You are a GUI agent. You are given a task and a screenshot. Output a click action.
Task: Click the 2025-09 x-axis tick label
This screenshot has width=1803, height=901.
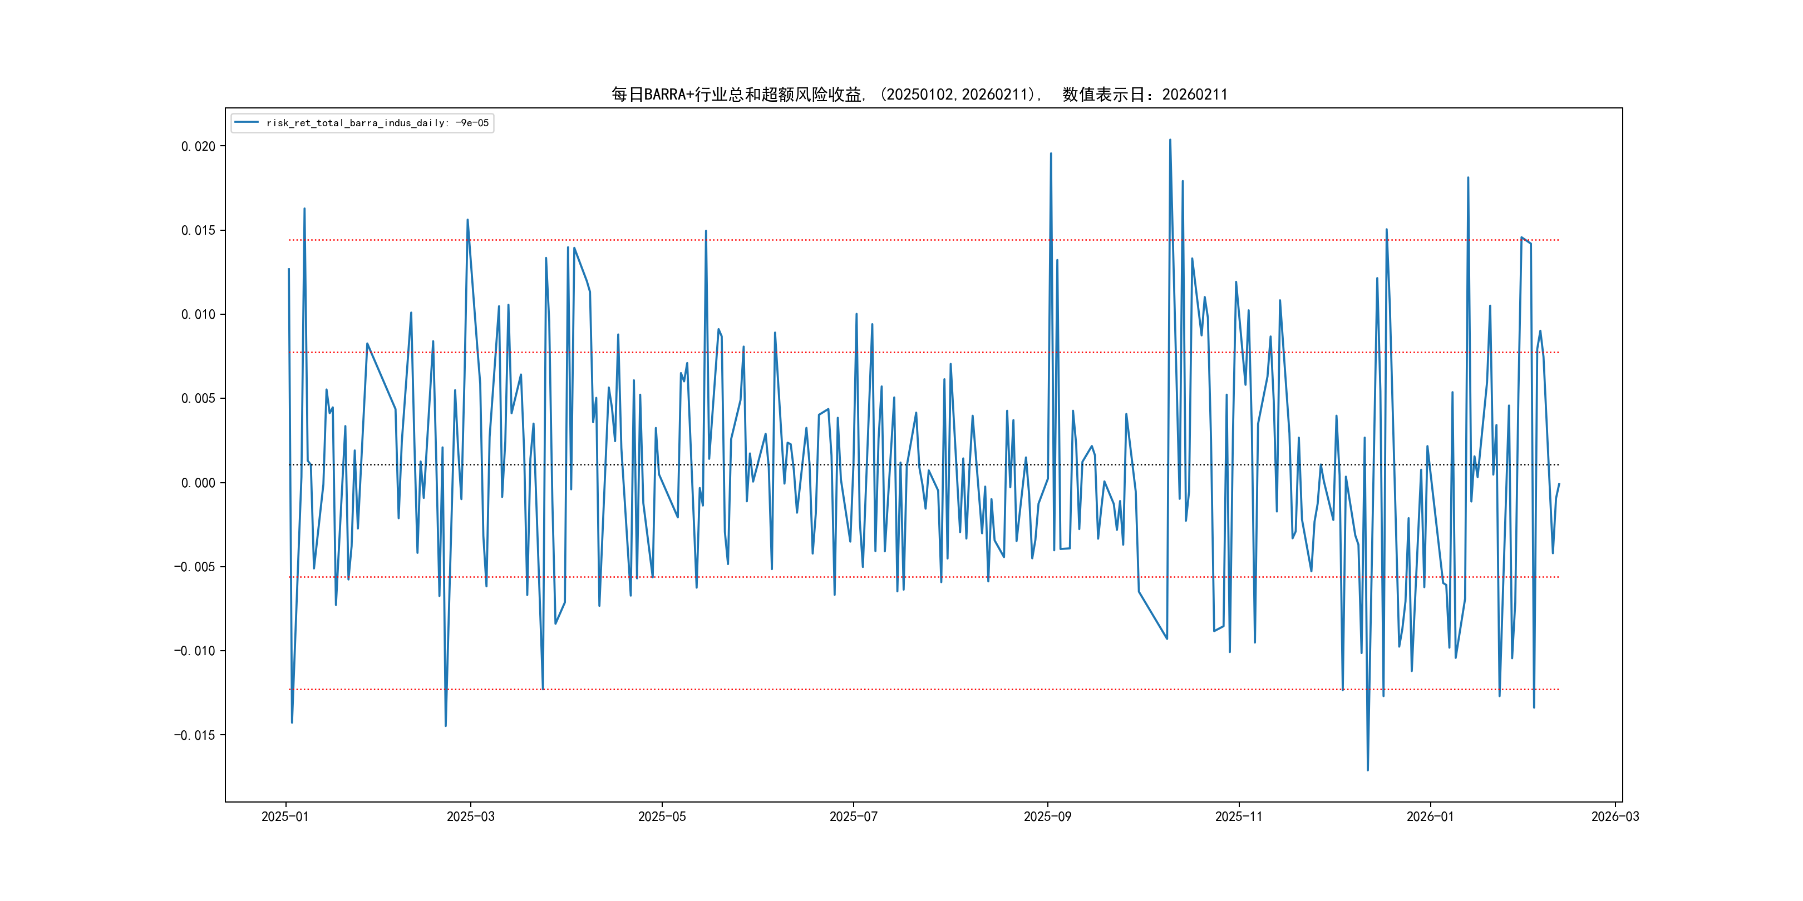(x=1047, y=816)
